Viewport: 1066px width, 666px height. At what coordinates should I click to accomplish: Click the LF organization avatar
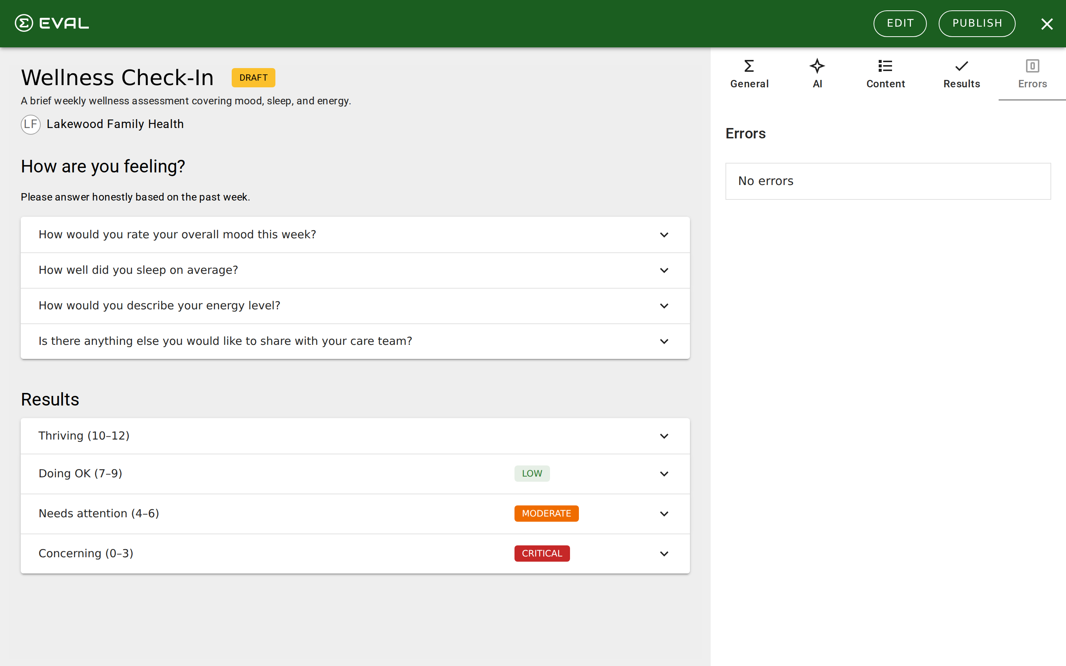click(31, 124)
